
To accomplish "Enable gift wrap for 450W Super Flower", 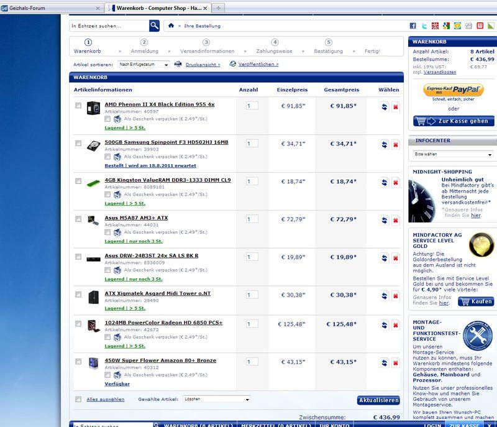I will click(x=107, y=375).
